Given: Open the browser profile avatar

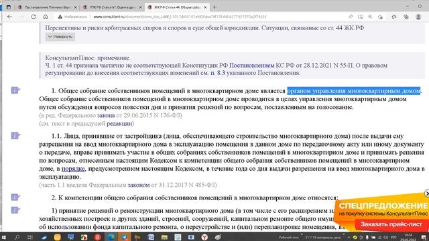Looking at the screenshot, I should (x=418, y=17).
